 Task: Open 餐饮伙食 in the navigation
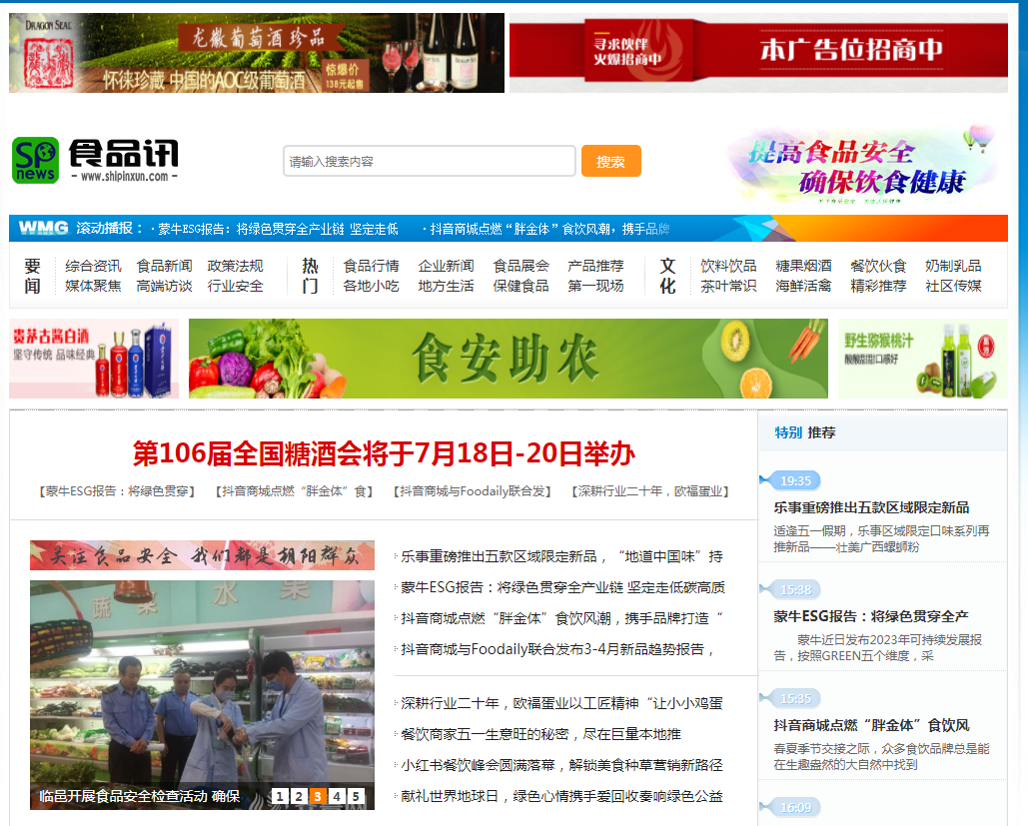[x=878, y=266]
